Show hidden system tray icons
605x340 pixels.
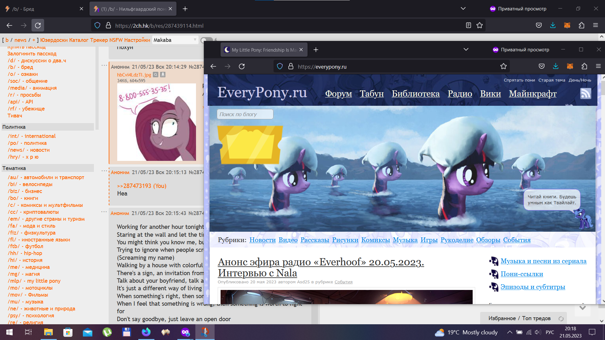click(x=510, y=332)
